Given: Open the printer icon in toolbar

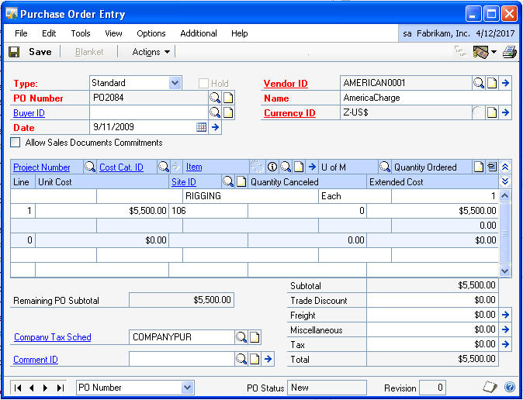Looking at the screenshot, I should 510,53.
